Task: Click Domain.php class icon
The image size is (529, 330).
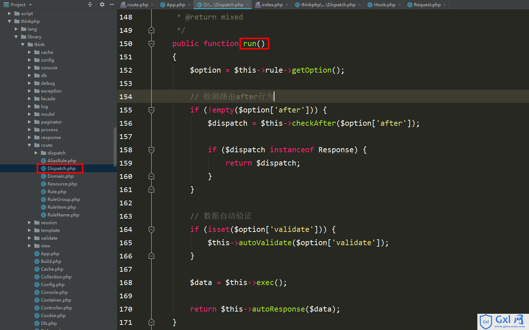Action: [44, 176]
